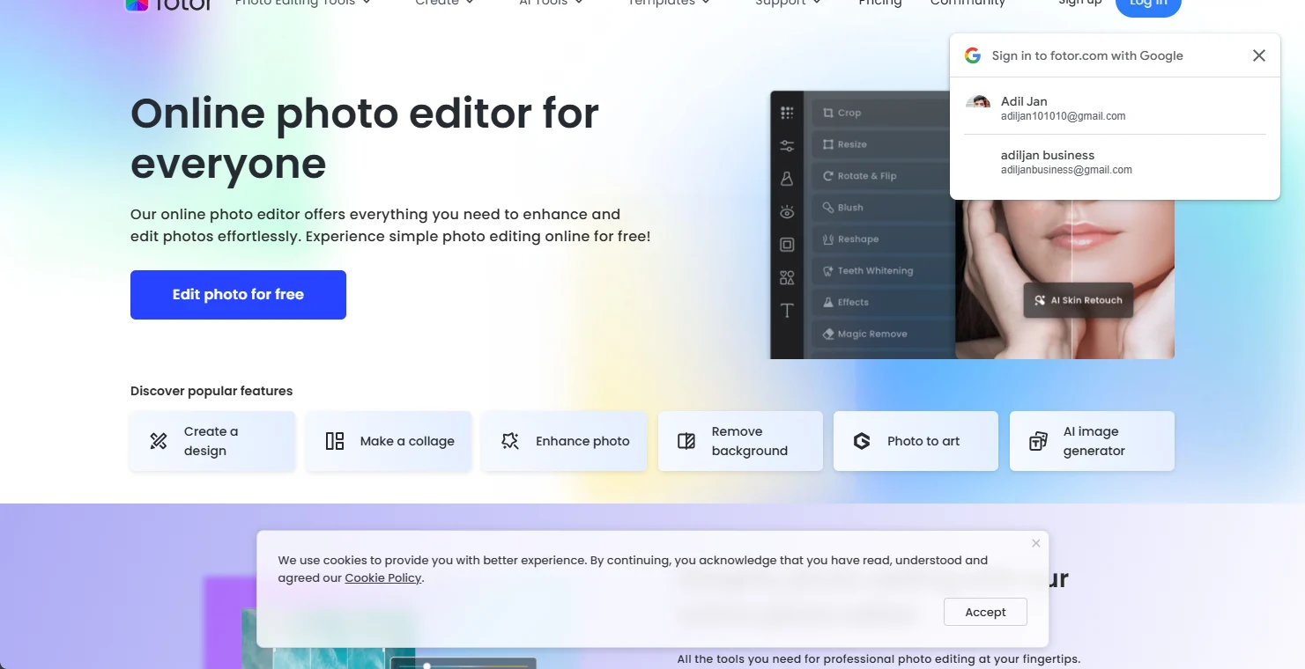Dismiss the cookie banner with X
The width and height of the screenshot is (1305, 669).
point(1036,543)
